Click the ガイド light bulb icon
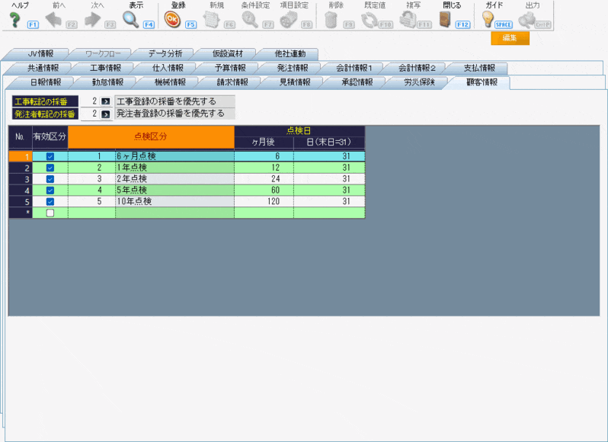This screenshot has width=608, height=442. (x=488, y=20)
